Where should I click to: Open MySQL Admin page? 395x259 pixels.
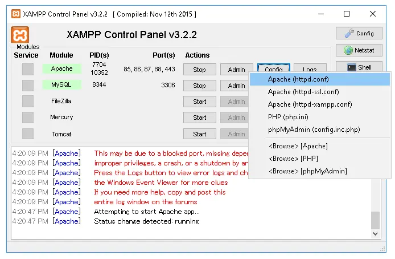coord(235,86)
